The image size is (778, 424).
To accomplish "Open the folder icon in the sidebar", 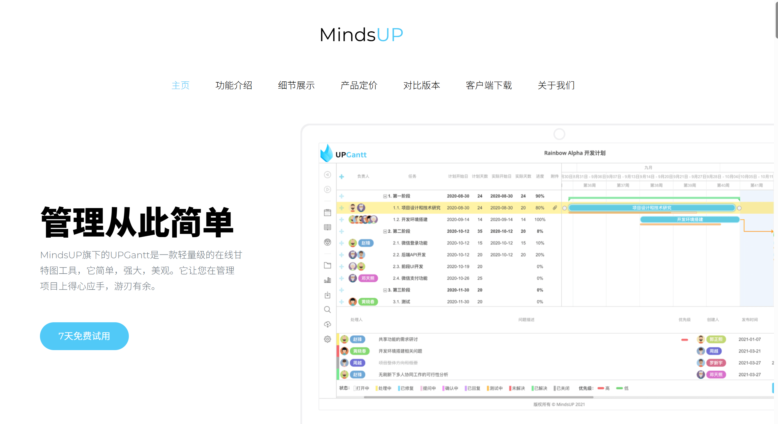I will [x=327, y=266].
